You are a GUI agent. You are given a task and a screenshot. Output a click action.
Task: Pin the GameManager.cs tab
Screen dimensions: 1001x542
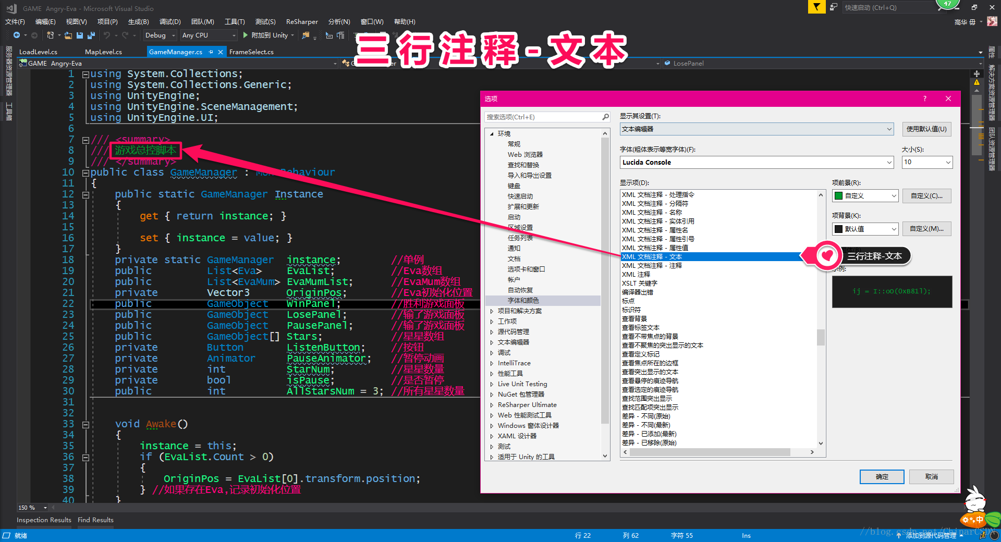211,52
